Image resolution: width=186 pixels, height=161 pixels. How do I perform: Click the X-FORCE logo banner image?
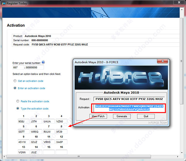click(121, 78)
